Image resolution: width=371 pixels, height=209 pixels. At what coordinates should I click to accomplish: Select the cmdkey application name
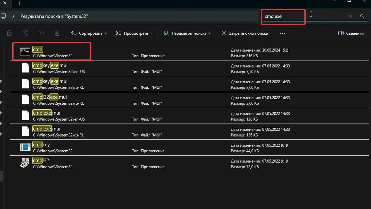[41, 145]
